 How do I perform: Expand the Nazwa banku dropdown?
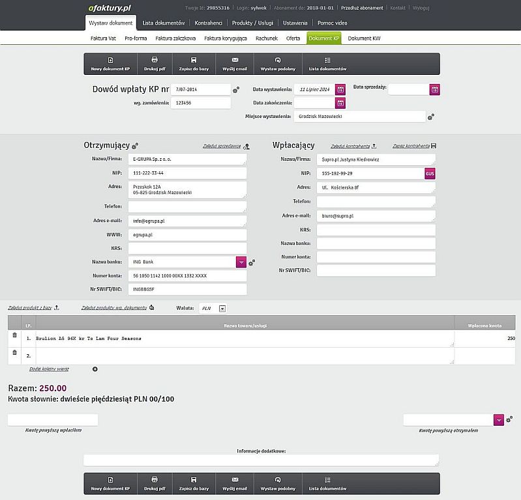point(241,262)
